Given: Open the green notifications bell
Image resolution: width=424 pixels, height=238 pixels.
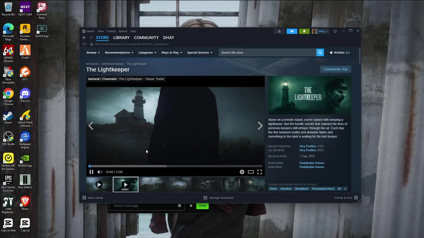Looking at the screenshot, I should pyautogui.click(x=304, y=31).
